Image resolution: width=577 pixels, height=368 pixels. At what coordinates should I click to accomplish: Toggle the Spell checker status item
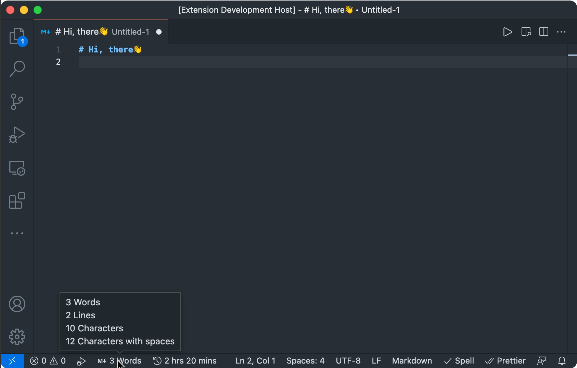pyautogui.click(x=459, y=361)
